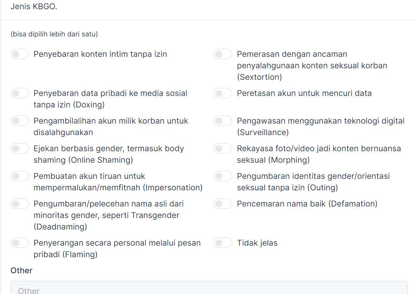The width and height of the screenshot is (416, 294).
Task: Click the 'Peretasan akun untuk mencuri data' label text
Action: point(304,93)
